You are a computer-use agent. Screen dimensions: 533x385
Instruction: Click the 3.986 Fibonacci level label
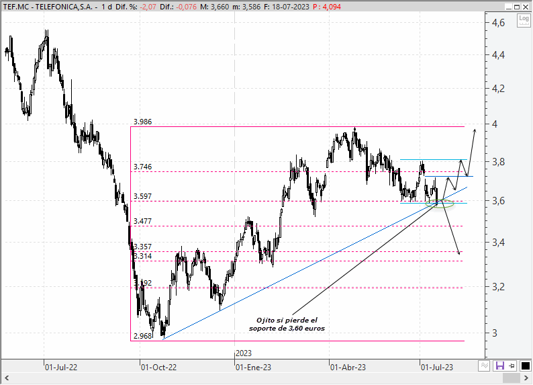(x=143, y=122)
